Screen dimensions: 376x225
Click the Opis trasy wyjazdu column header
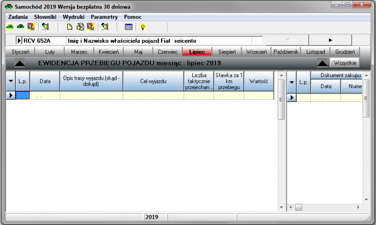tap(91, 81)
